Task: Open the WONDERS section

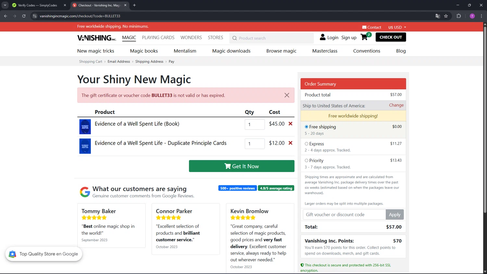Action: coord(191,38)
